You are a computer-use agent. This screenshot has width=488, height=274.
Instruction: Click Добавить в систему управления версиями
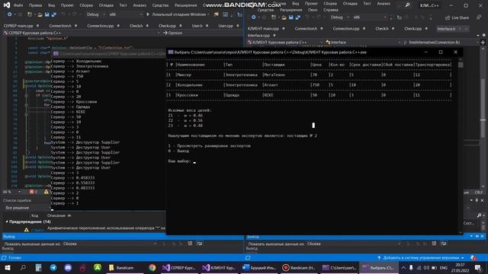point(421,257)
